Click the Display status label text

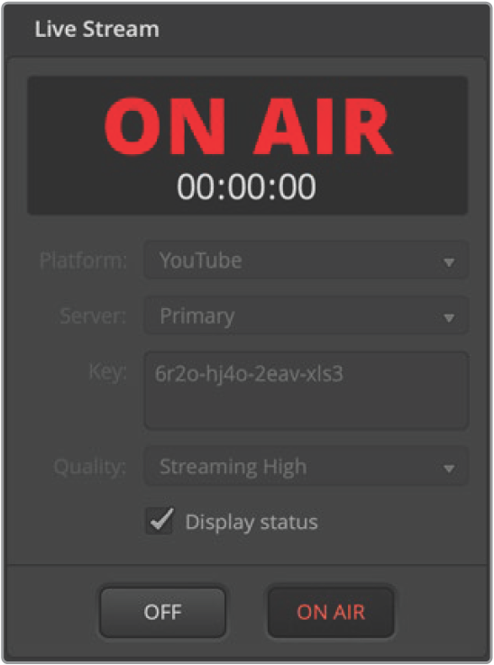pos(252,522)
